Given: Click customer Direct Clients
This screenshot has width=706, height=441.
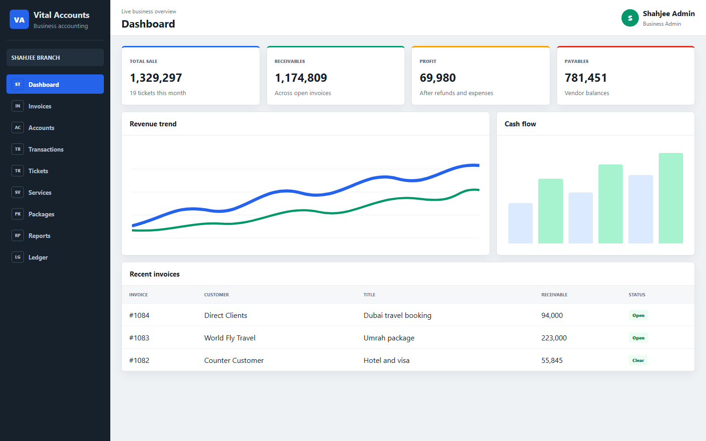Looking at the screenshot, I should coord(226,315).
